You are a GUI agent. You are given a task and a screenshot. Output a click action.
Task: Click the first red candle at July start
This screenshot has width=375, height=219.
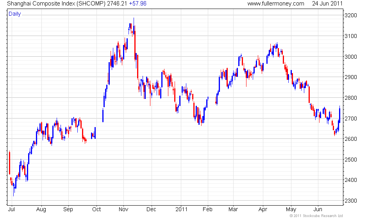click(x=9, y=163)
